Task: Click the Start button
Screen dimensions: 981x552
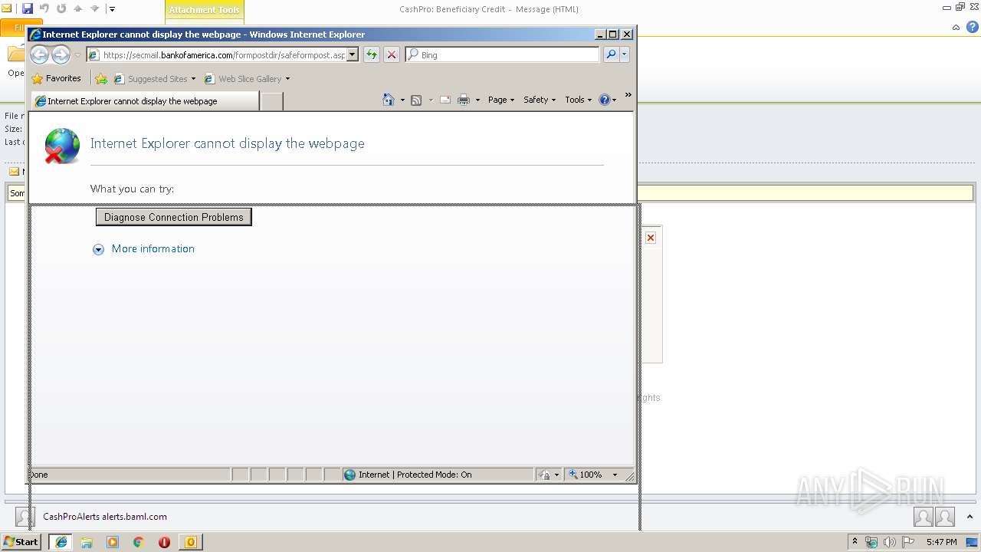Action: [21, 542]
